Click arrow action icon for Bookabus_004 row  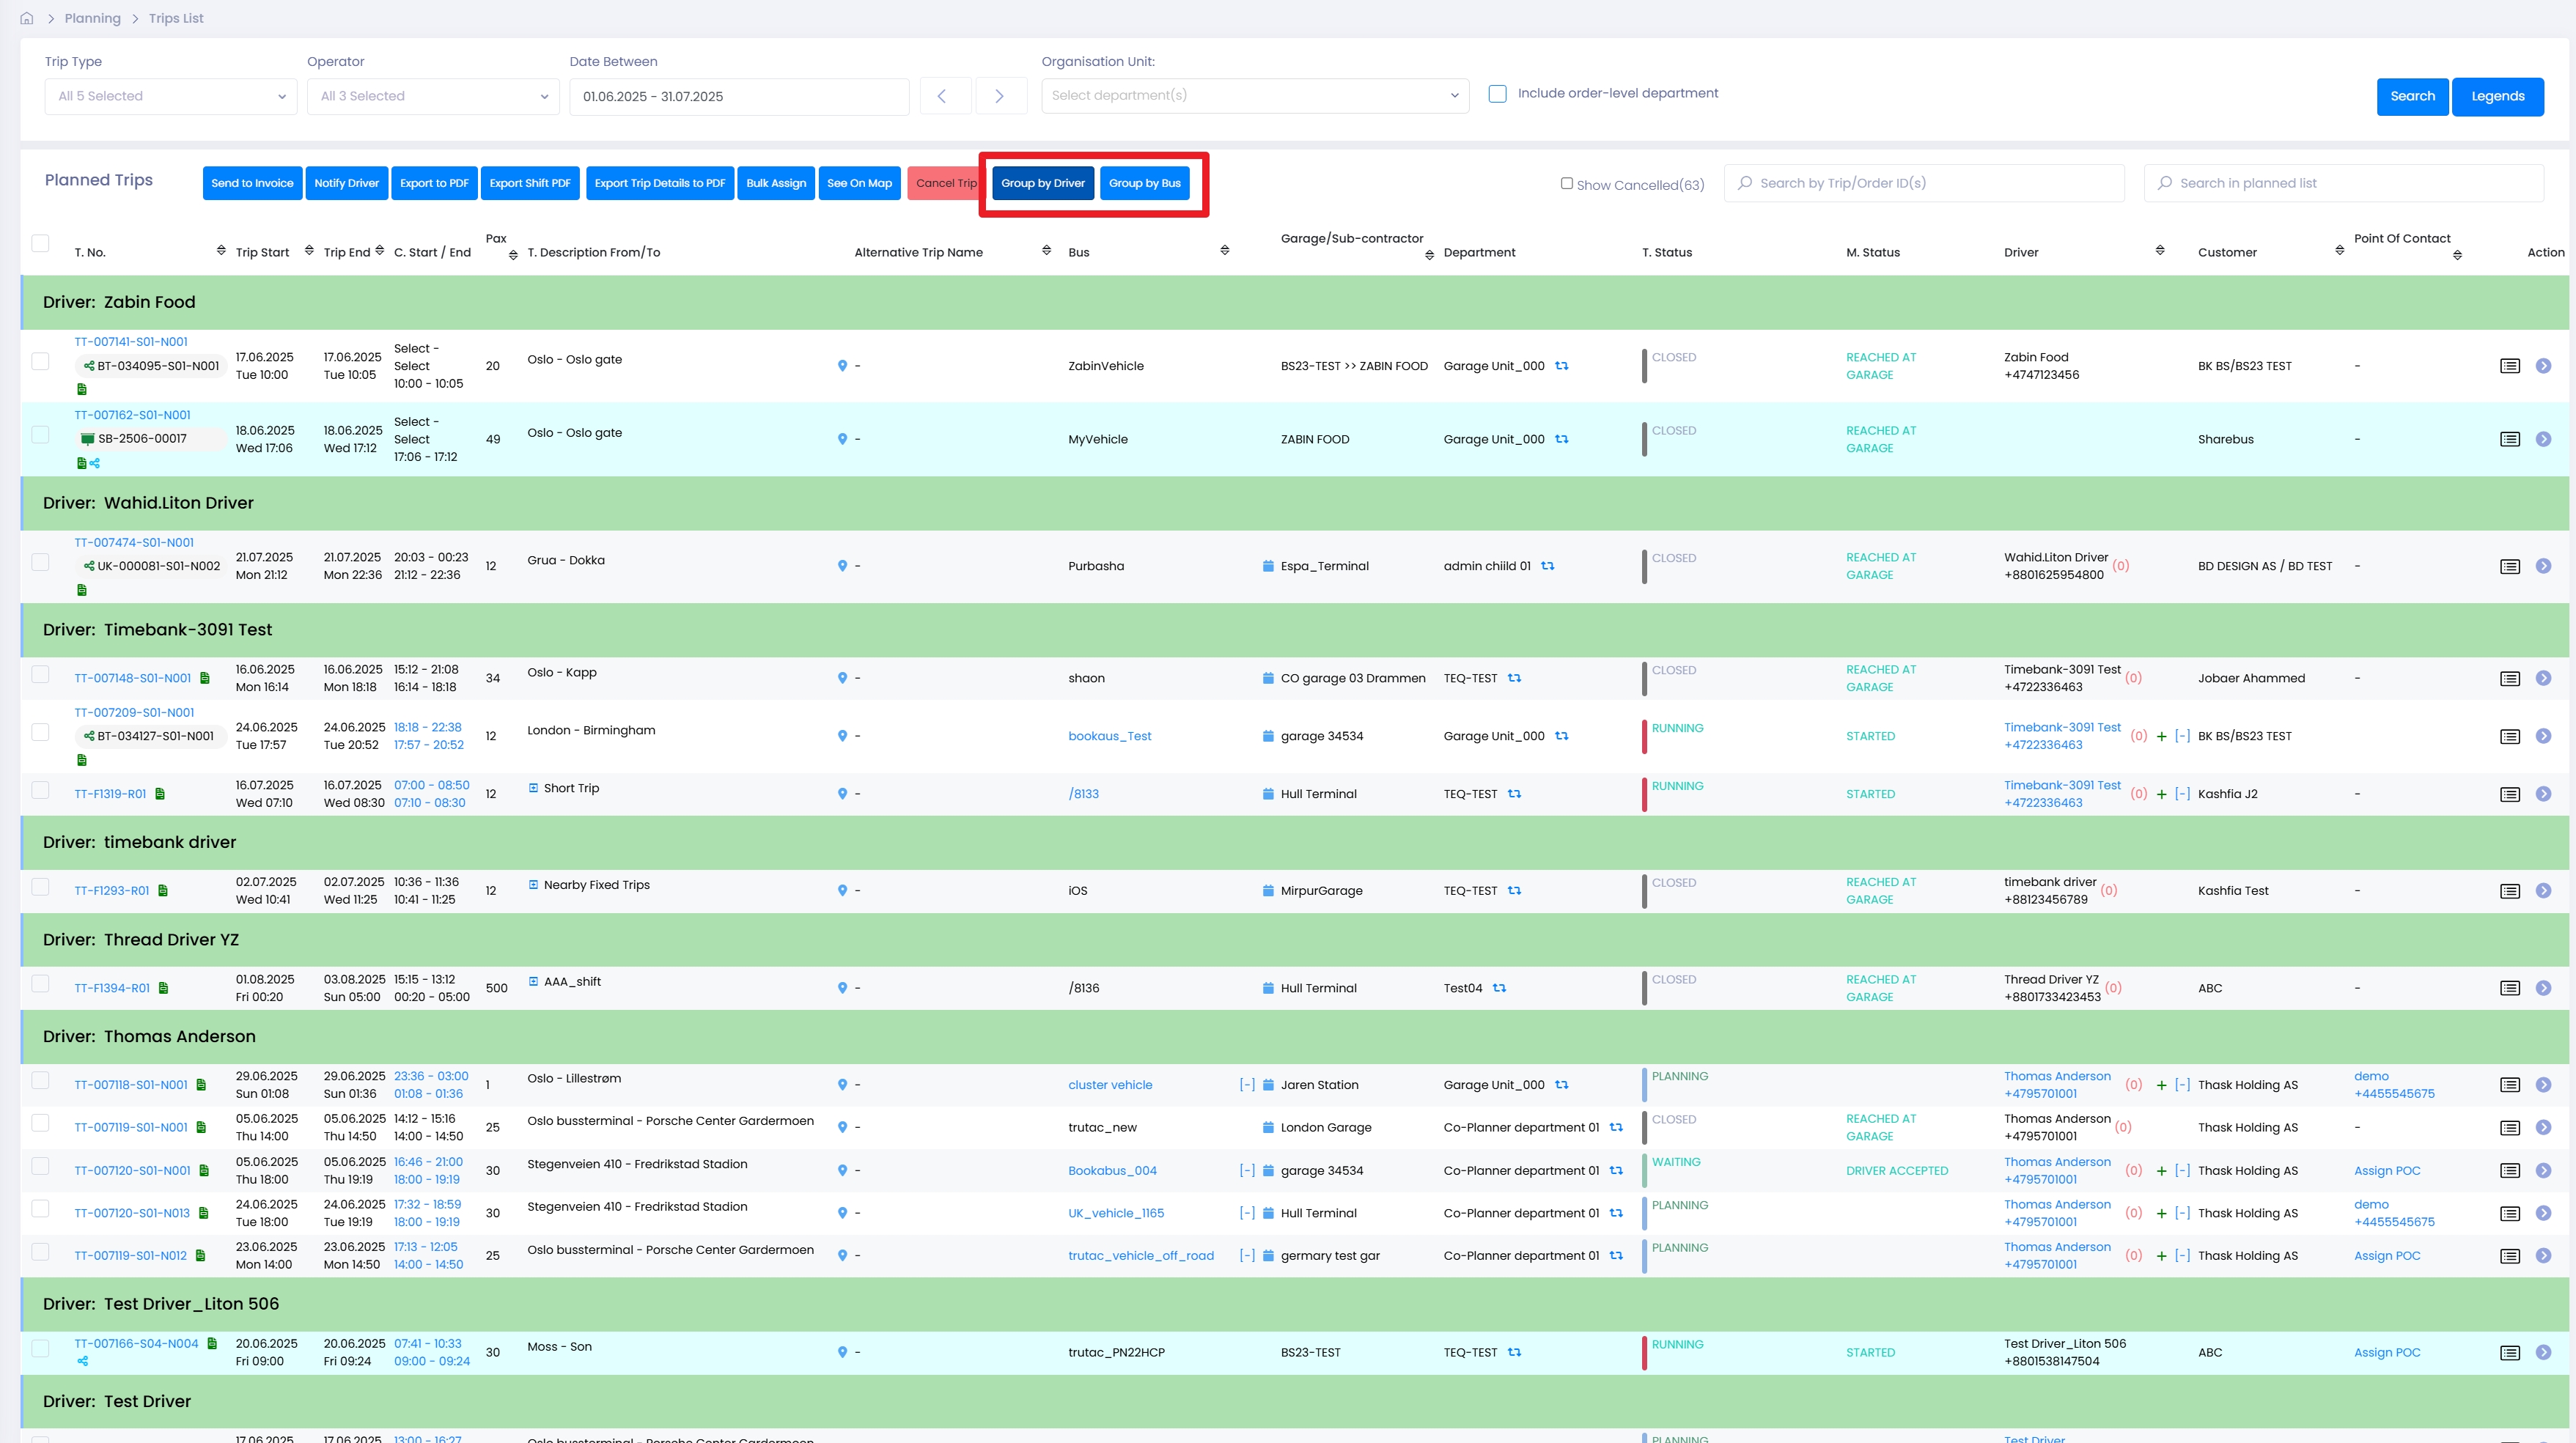[x=2543, y=1171]
